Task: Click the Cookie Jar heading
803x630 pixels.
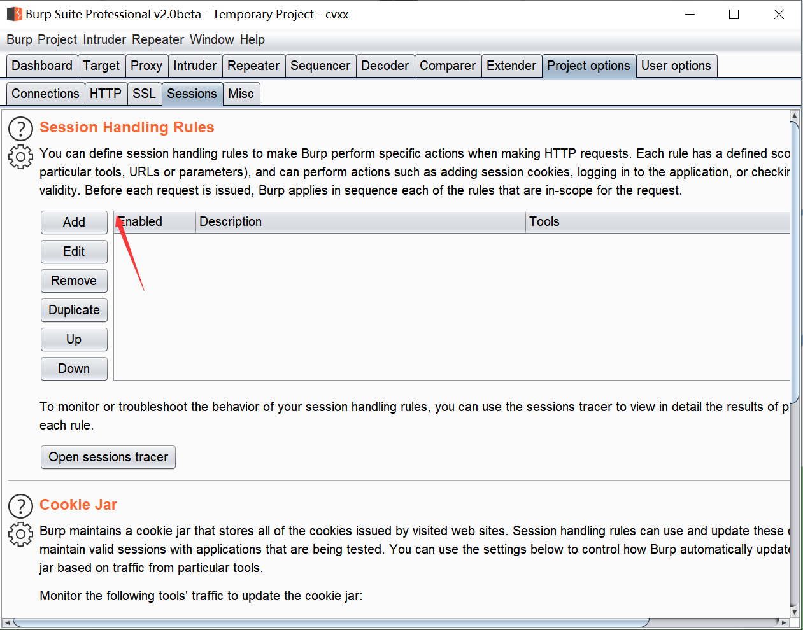Action: point(78,505)
